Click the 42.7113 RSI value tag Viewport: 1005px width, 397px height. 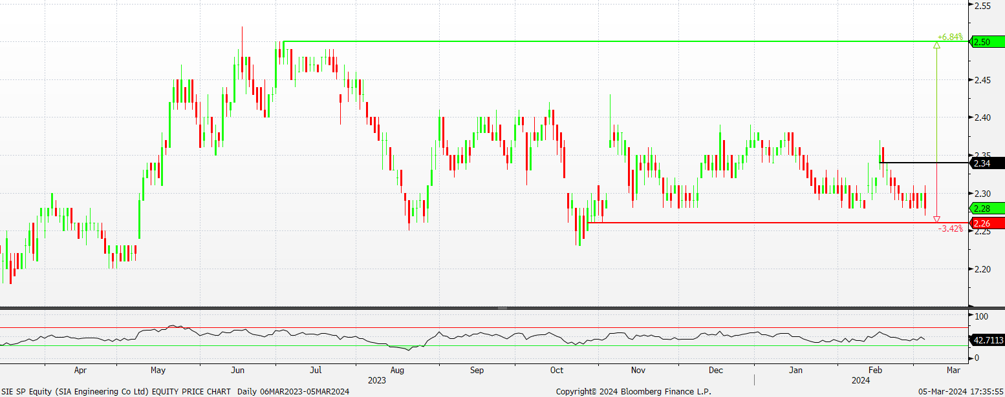coord(988,340)
